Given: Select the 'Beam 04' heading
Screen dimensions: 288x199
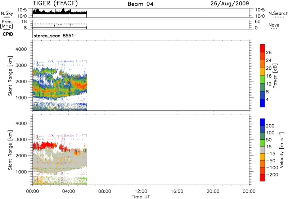Looking at the screenshot, I should coord(140,4).
